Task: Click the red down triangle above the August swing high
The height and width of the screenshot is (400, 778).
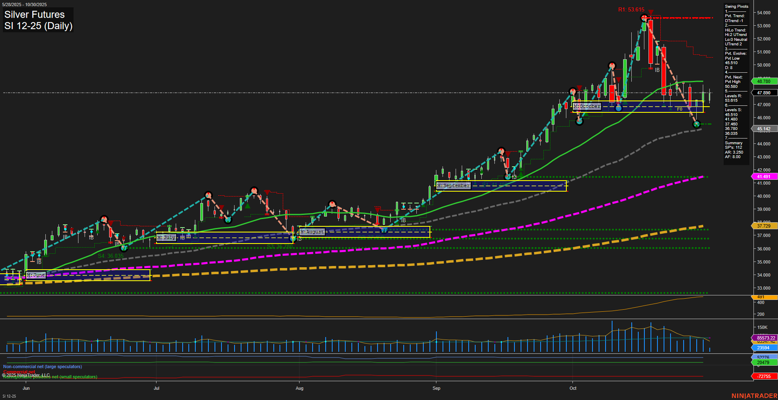Action: pos(376,209)
